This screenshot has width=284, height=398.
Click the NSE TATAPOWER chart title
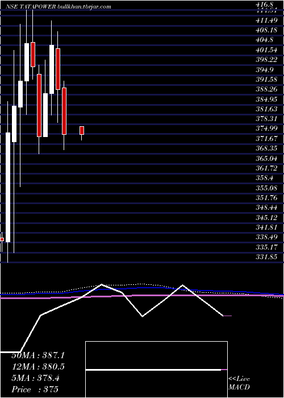tap(59, 7)
